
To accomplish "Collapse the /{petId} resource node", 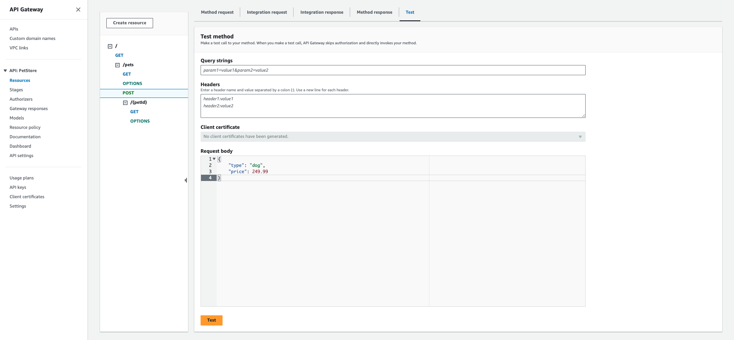I will pyautogui.click(x=125, y=103).
